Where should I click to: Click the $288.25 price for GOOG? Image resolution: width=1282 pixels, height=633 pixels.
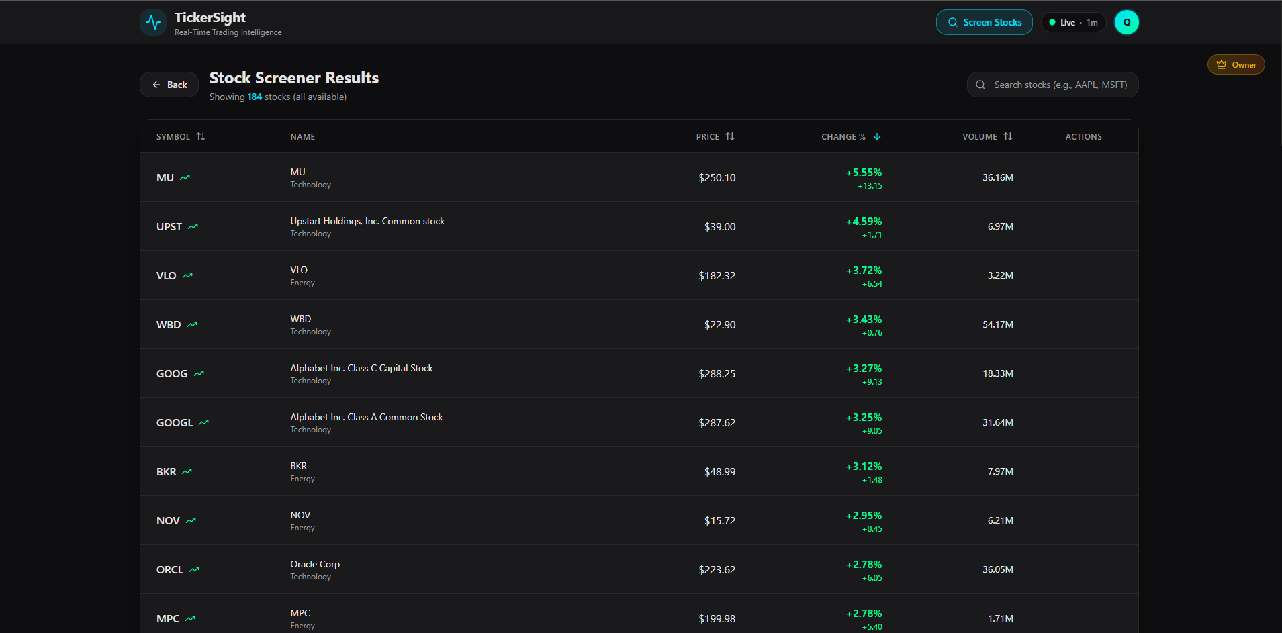click(717, 373)
